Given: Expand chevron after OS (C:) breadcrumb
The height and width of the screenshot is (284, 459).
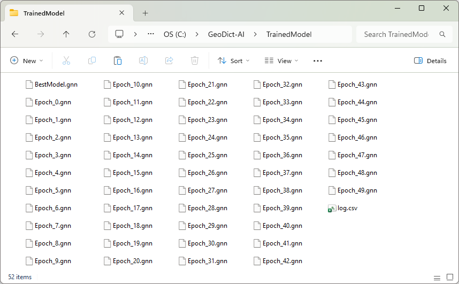Looking at the screenshot, I should coord(197,34).
